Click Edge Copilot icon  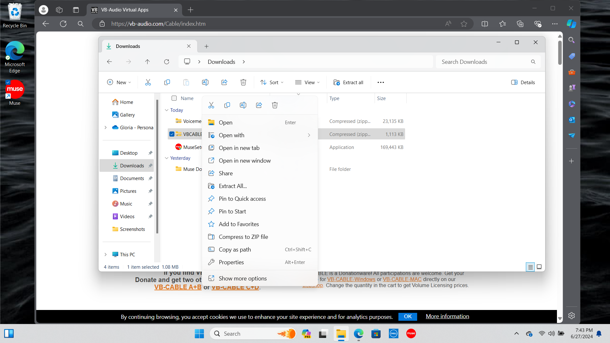pos(571,24)
